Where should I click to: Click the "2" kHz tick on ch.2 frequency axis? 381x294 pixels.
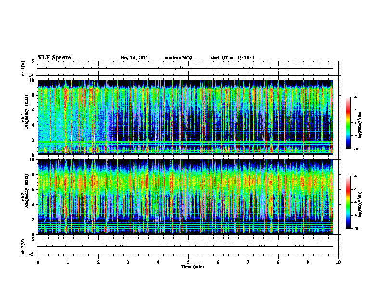tap(34, 220)
